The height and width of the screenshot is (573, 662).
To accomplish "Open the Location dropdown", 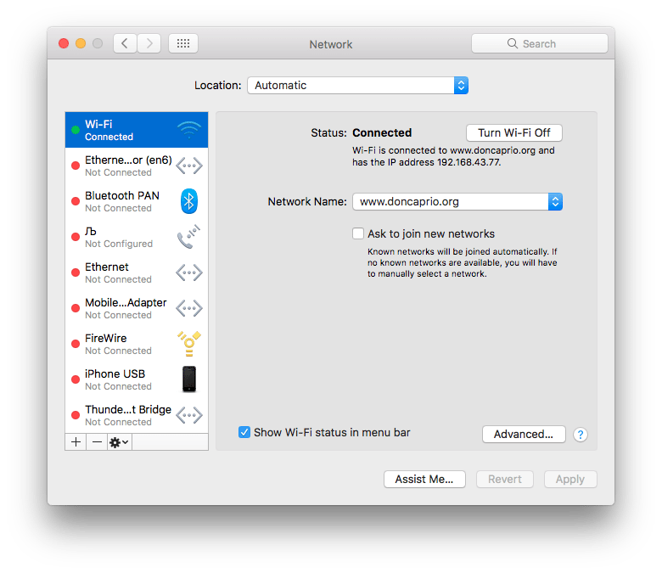I will tap(357, 85).
